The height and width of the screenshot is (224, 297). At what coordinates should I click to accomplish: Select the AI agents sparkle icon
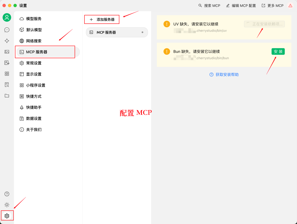[7, 41]
